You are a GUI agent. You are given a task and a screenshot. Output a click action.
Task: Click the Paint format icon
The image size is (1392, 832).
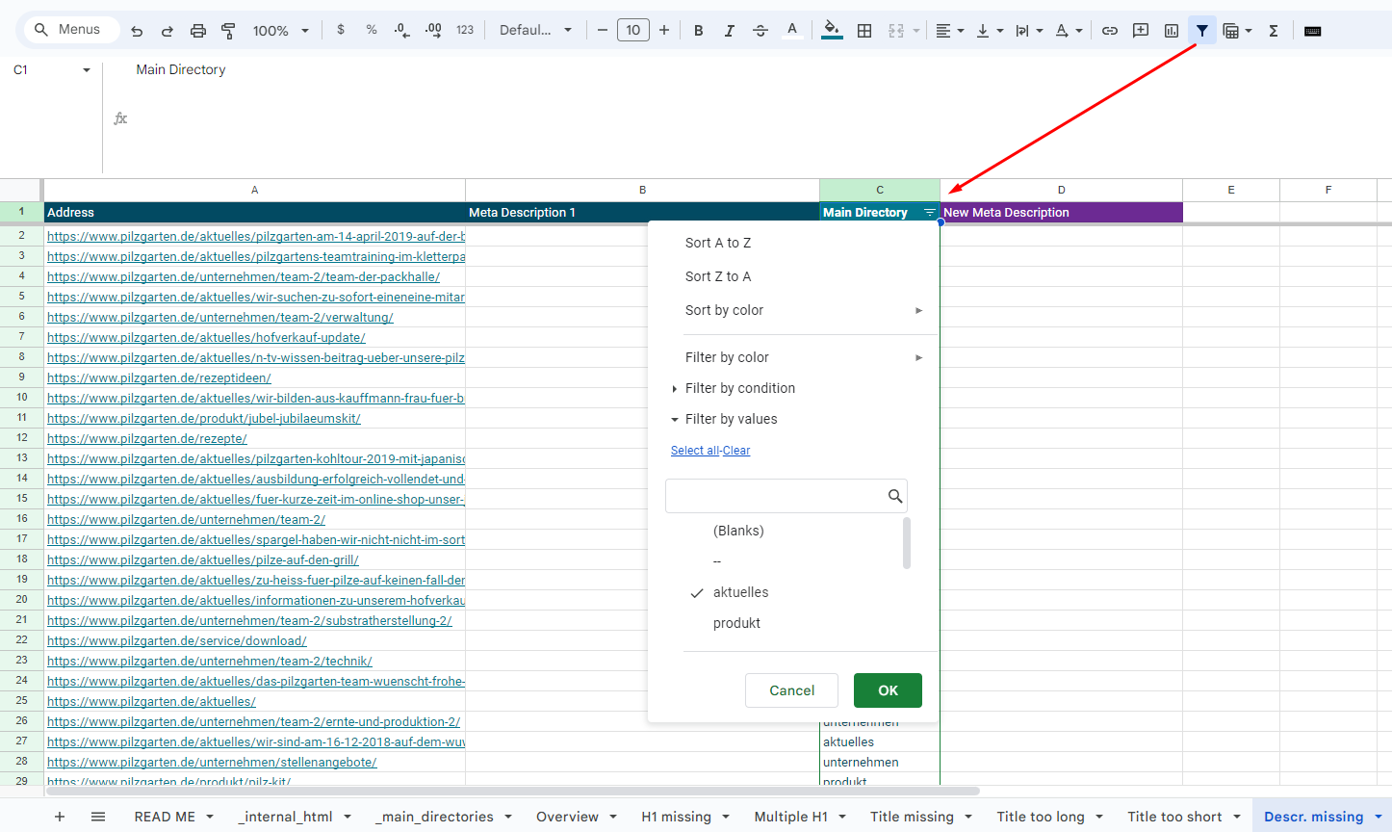click(x=228, y=30)
